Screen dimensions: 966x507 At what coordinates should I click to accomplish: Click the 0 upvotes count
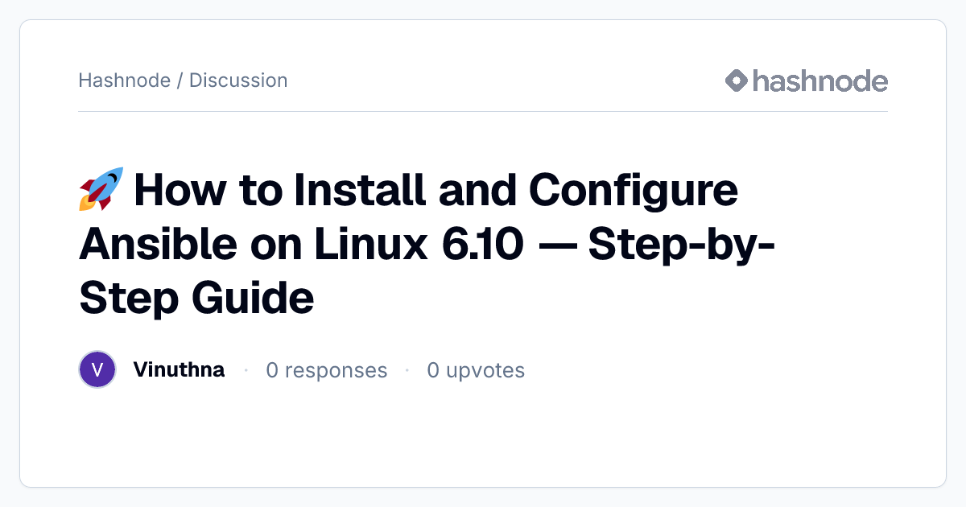pos(476,370)
